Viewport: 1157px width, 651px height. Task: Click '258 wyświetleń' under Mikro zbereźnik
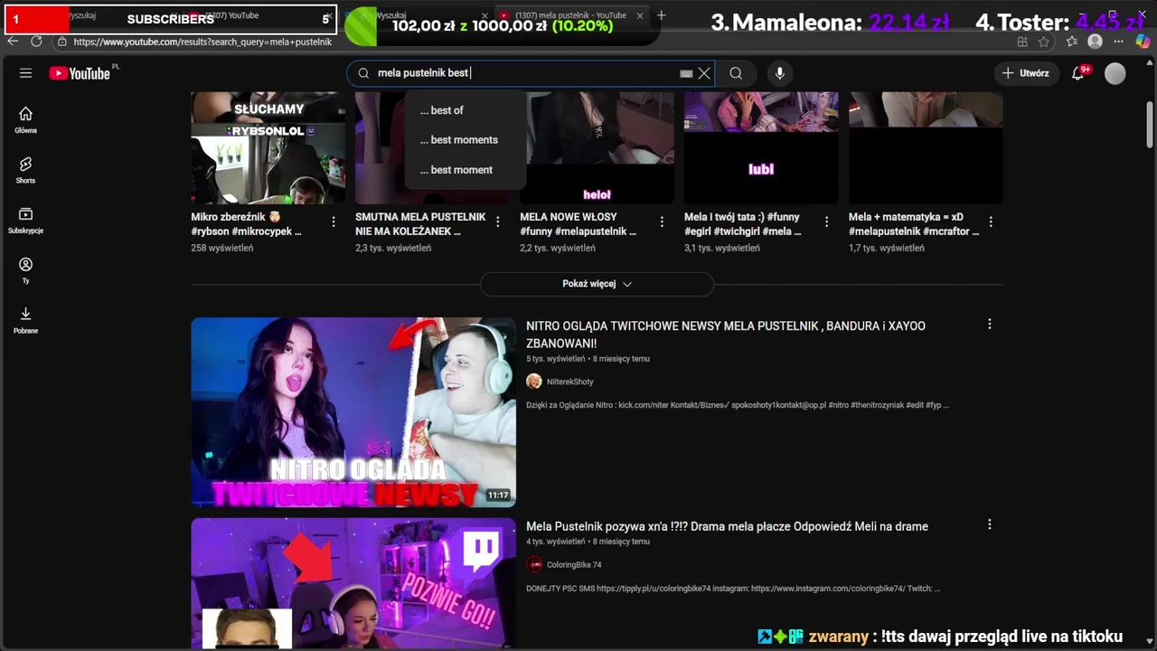(222, 248)
